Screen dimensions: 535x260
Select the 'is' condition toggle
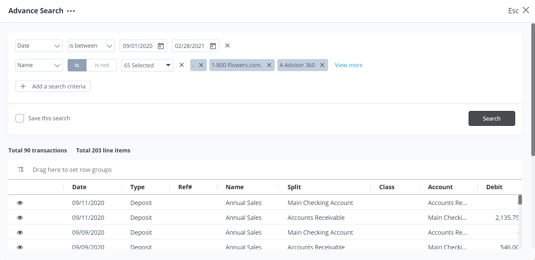77,65
